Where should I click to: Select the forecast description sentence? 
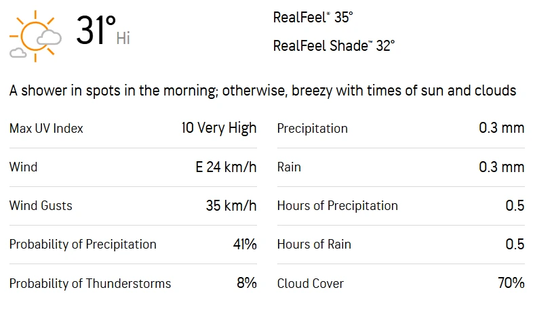point(262,91)
